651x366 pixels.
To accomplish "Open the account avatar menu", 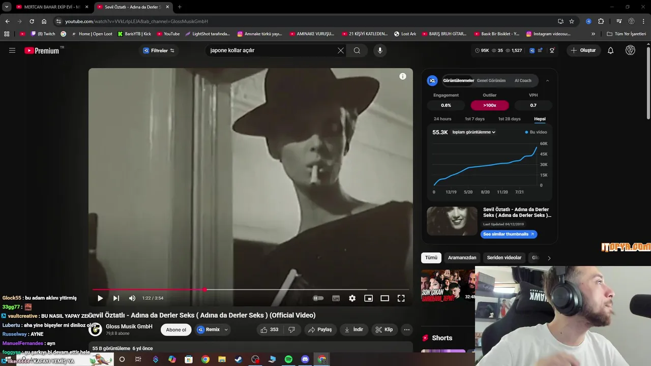I will tap(630, 50).
